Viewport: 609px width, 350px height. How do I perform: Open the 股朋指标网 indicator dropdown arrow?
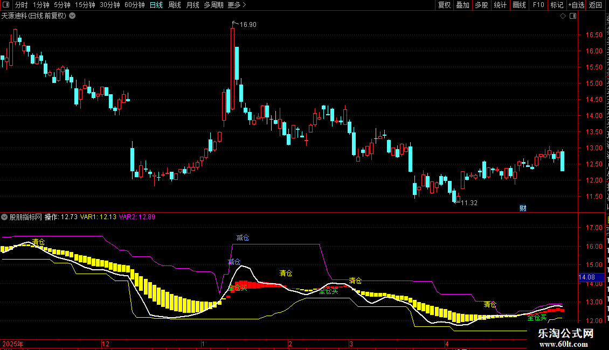4,217
